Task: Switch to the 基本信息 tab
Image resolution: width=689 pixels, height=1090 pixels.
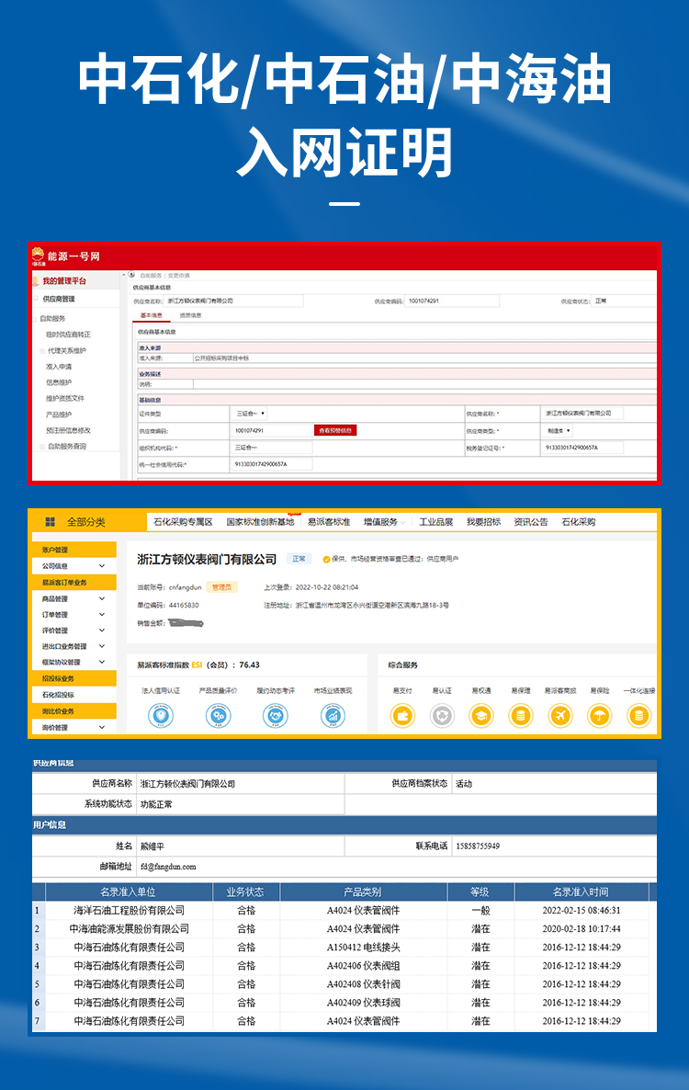Action: pyautogui.click(x=152, y=315)
